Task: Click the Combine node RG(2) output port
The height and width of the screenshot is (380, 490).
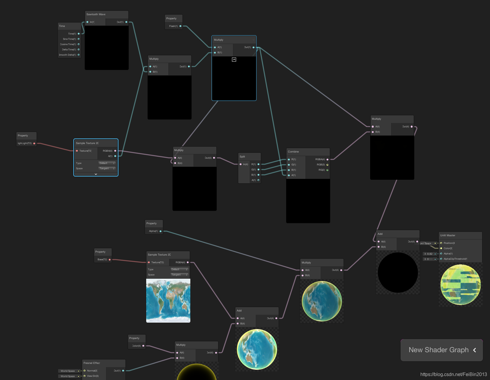Action: pos(327,170)
